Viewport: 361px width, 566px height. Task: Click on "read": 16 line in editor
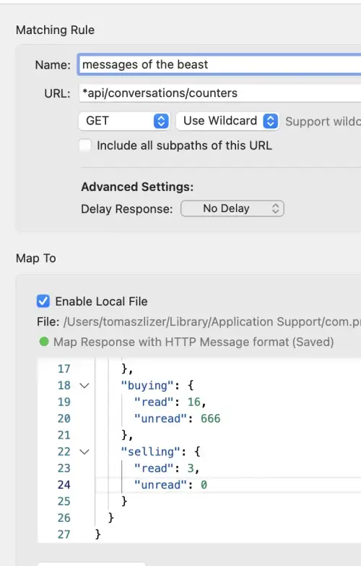click(x=170, y=402)
